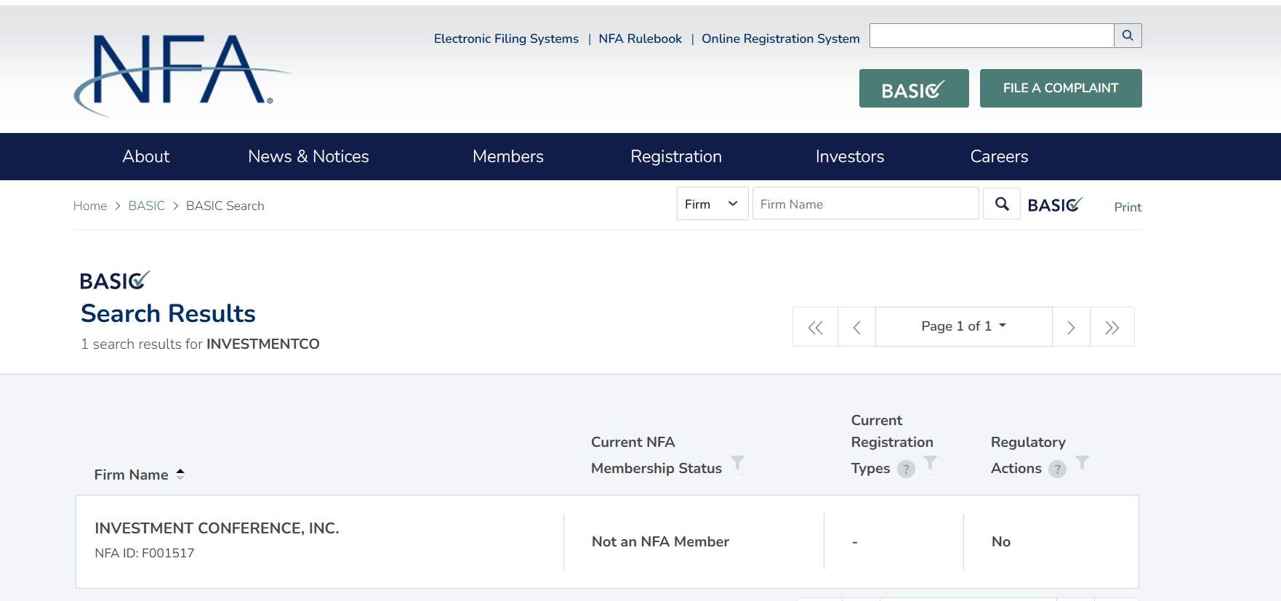The height and width of the screenshot is (601, 1281).
Task: Open Investment Conference, Inc. firm details
Action: [x=217, y=528]
